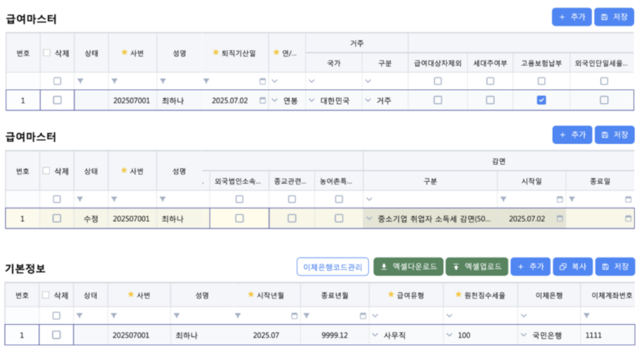Click the 복사 button in 기본정보
The height and width of the screenshot is (352, 639).
click(x=573, y=267)
